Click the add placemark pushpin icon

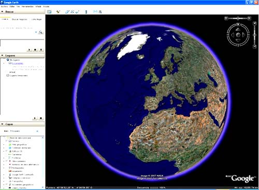click(x=58, y=12)
